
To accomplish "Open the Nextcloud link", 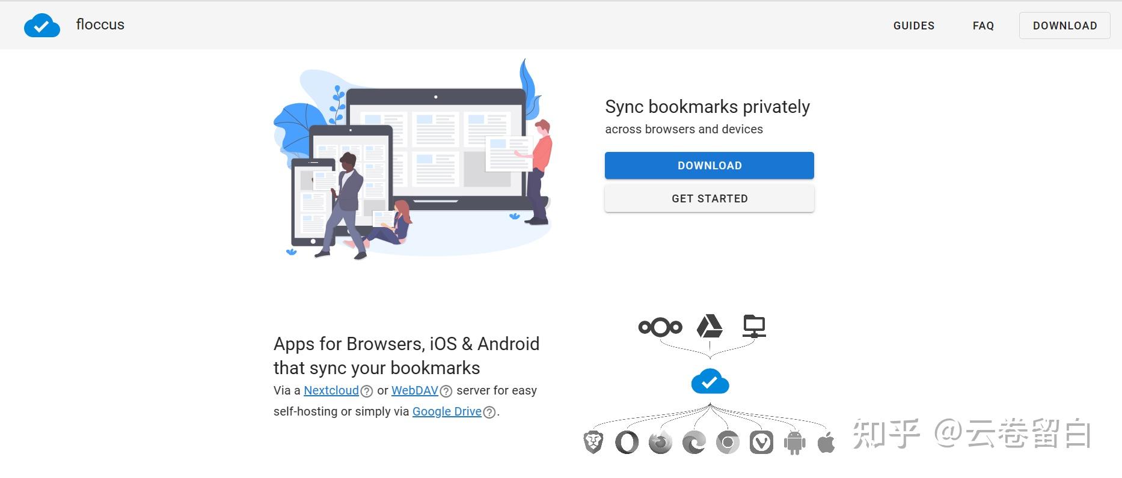I will [331, 390].
